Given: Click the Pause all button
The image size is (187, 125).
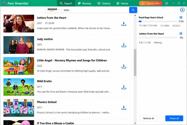Looking at the screenshot, I should (x=174, y=118).
